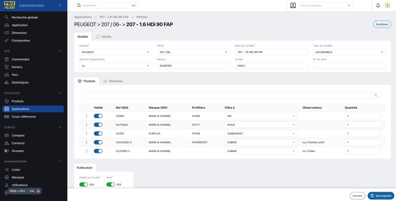Toggle Validé switch for CS762
This screenshot has width=396, height=201.
[98, 133]
